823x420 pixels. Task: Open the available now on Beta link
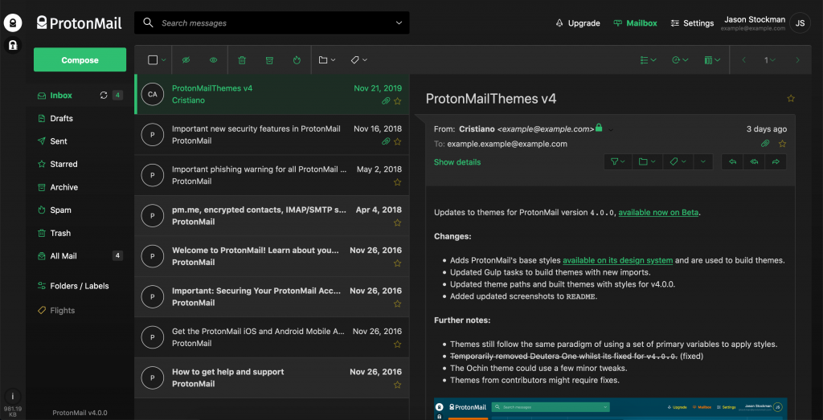tap(658, 212)
